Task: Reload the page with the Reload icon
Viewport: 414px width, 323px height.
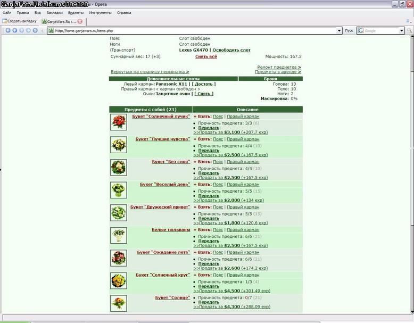Action: click(35, 31)
